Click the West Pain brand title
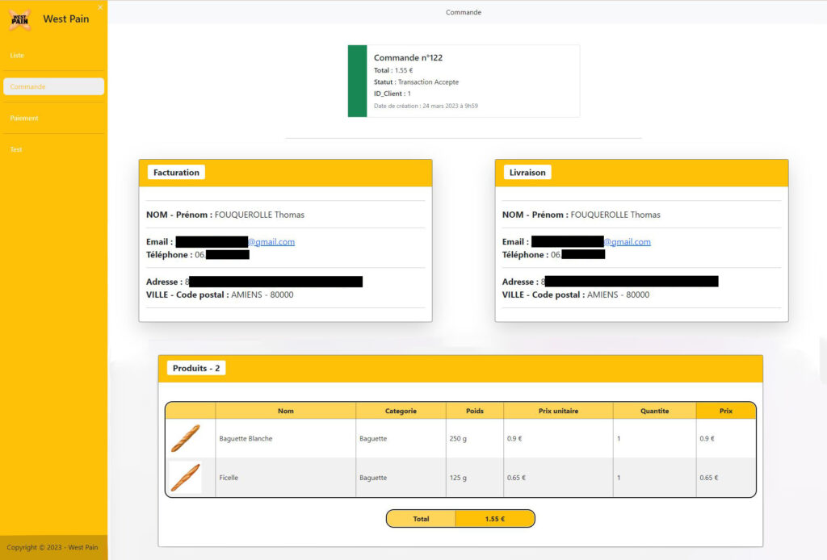827x560 pixels. [x=66, y=19]
